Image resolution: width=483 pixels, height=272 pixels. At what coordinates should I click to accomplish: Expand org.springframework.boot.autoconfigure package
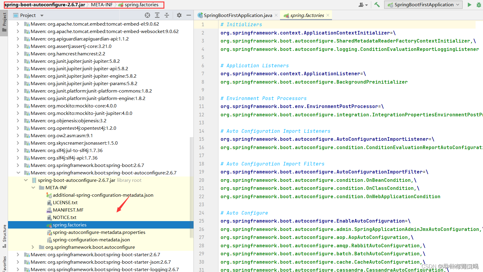click(33, 247)
